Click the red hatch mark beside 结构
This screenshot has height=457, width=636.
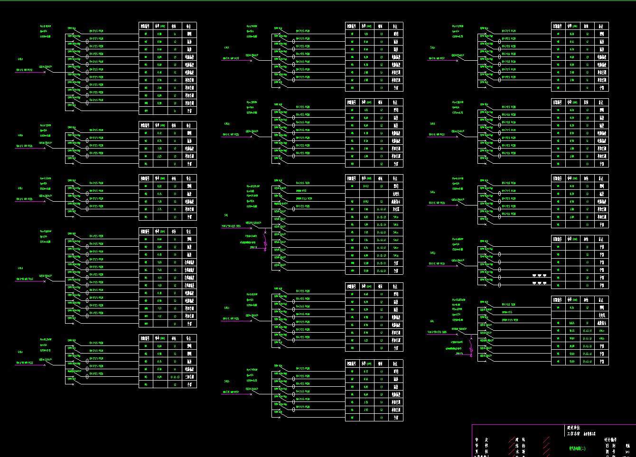tap(511, 446)
